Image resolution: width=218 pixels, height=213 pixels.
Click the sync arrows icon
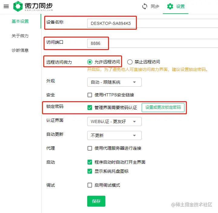145,6
